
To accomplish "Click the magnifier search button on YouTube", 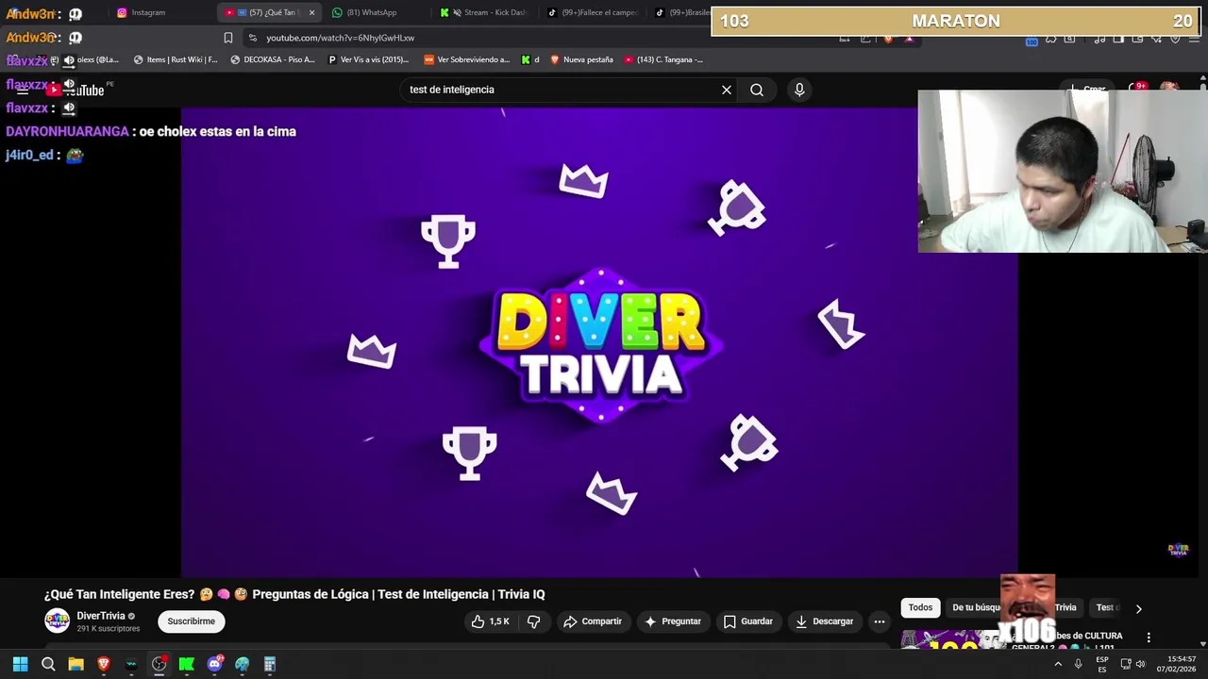I will coord(757,90).
